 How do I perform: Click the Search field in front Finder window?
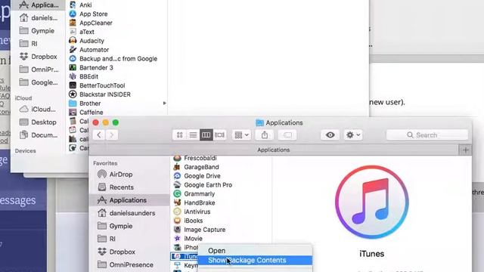tap(427, 134)
